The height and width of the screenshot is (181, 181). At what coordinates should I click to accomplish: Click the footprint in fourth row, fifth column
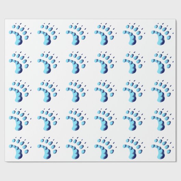(x=134, y=120)
